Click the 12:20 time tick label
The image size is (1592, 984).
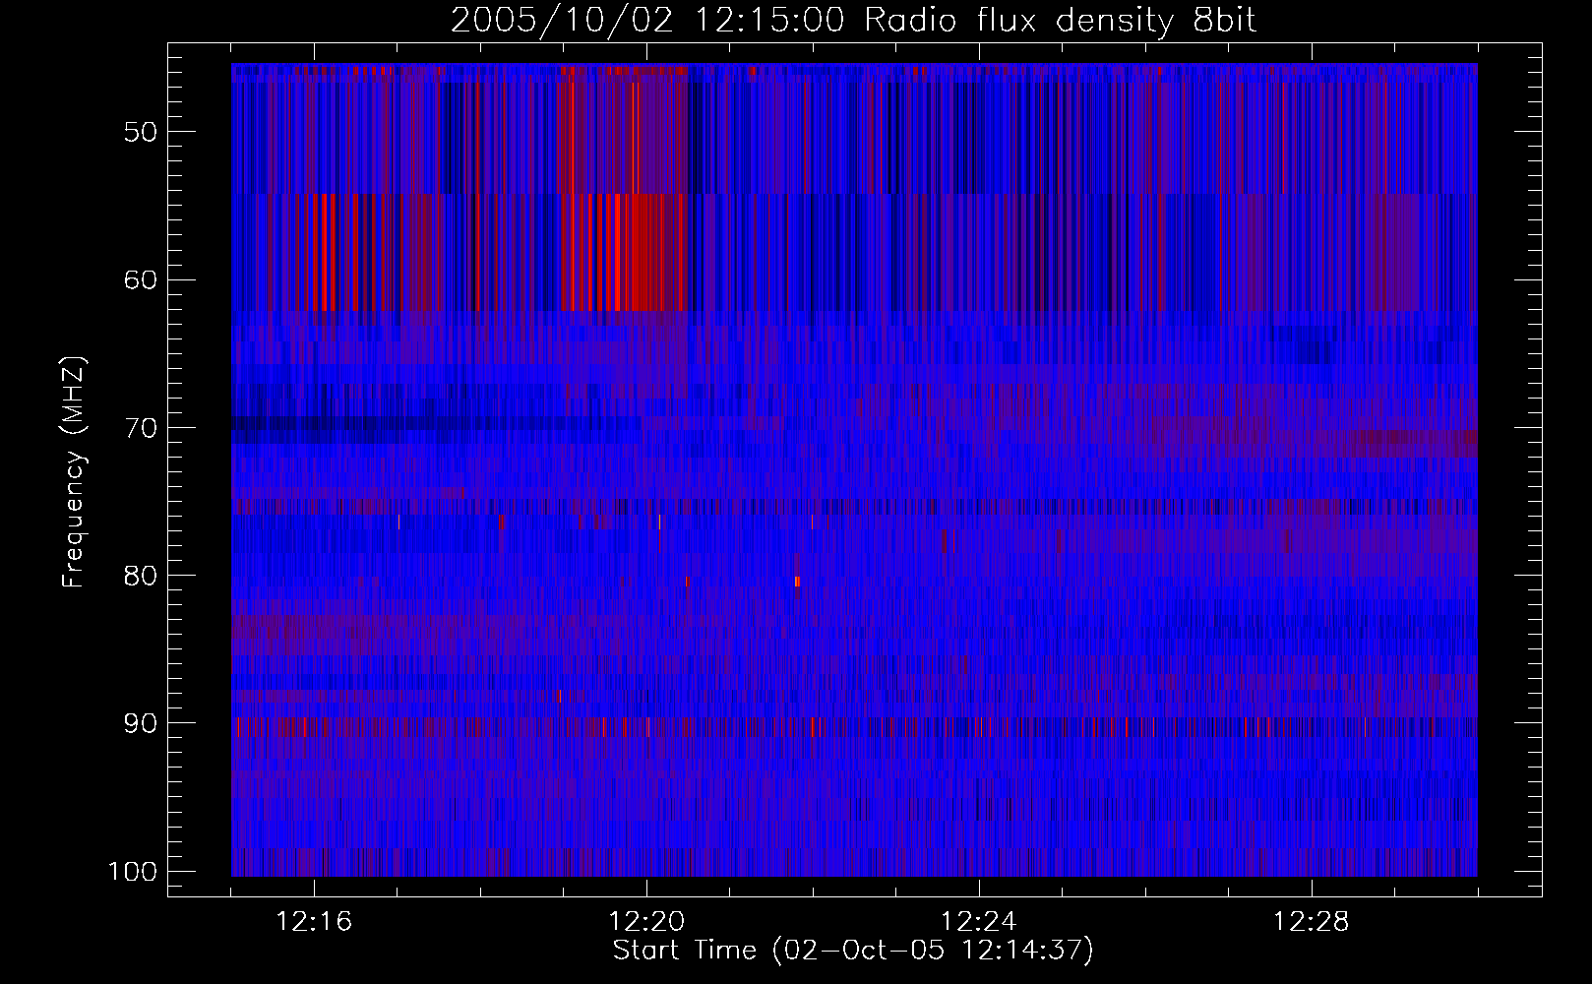[x=646, y=922]
